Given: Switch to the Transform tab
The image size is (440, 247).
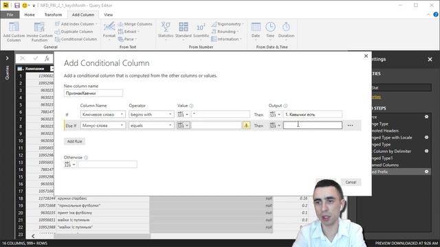Looking at the screenshot, I should (x=53, y=15).
